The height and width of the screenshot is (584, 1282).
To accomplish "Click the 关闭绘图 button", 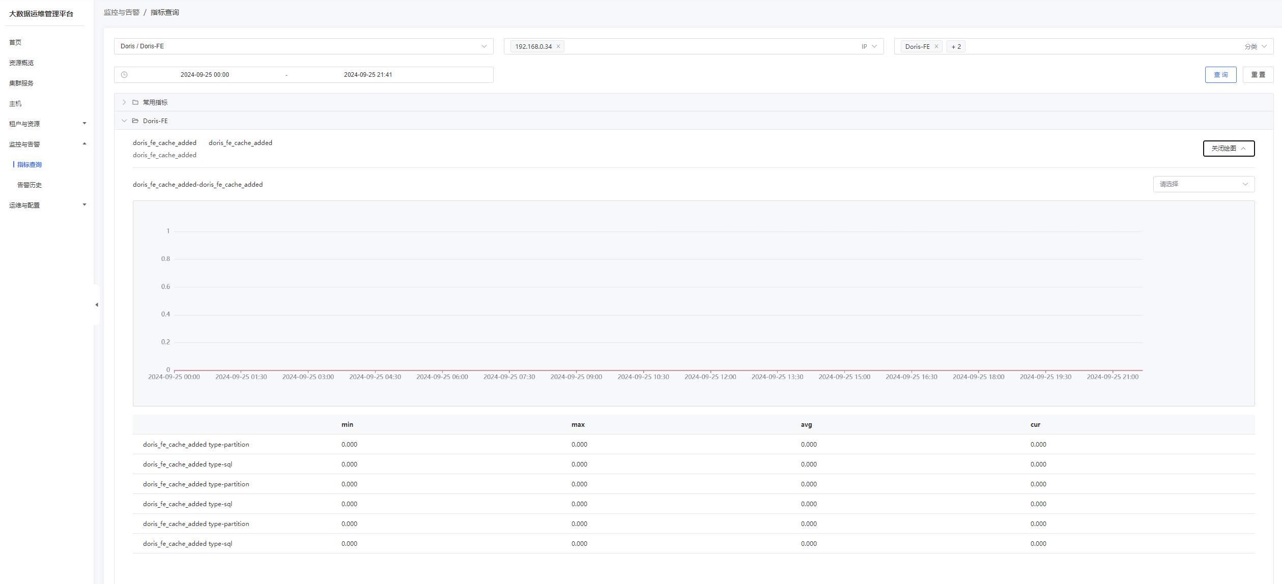I will pyautogui.click(x=1229, y=149).
